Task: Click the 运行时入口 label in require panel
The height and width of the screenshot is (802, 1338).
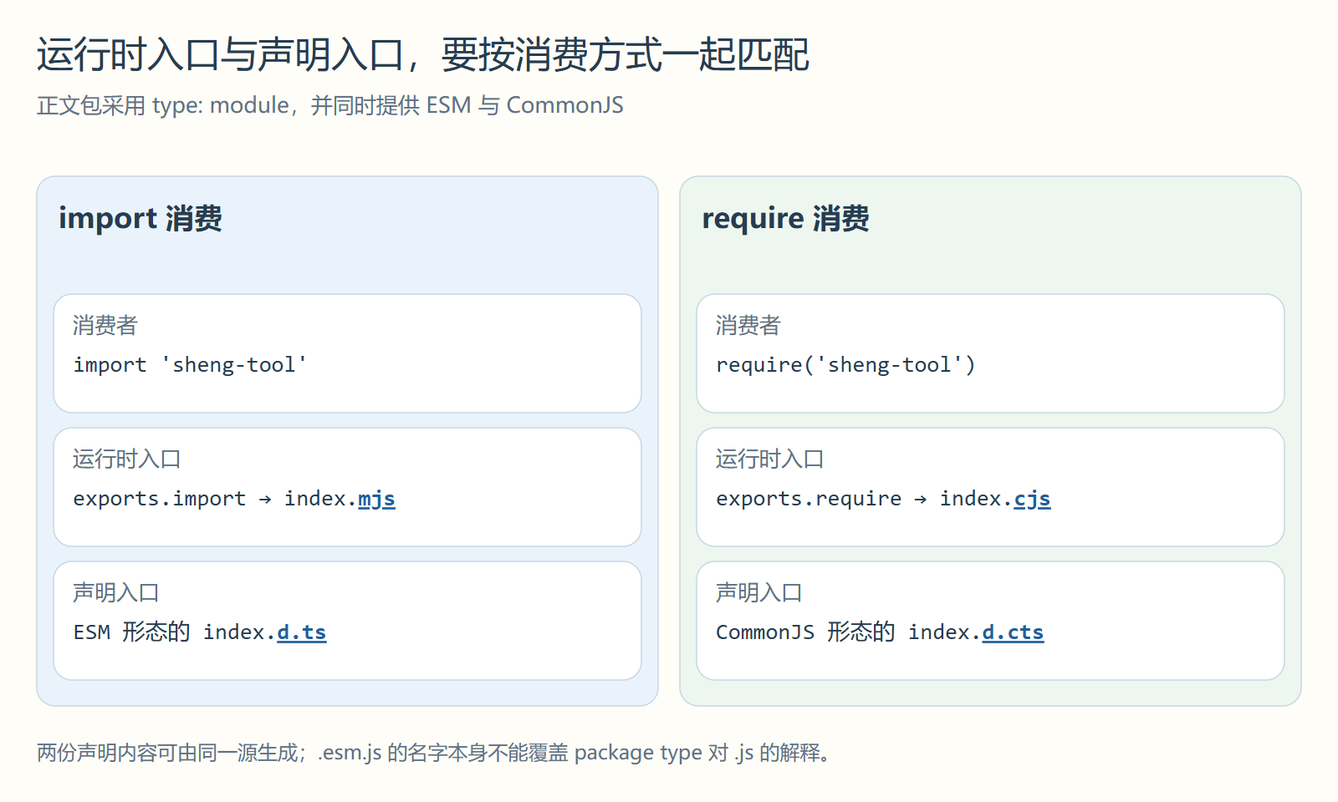Action: point(769,459)
